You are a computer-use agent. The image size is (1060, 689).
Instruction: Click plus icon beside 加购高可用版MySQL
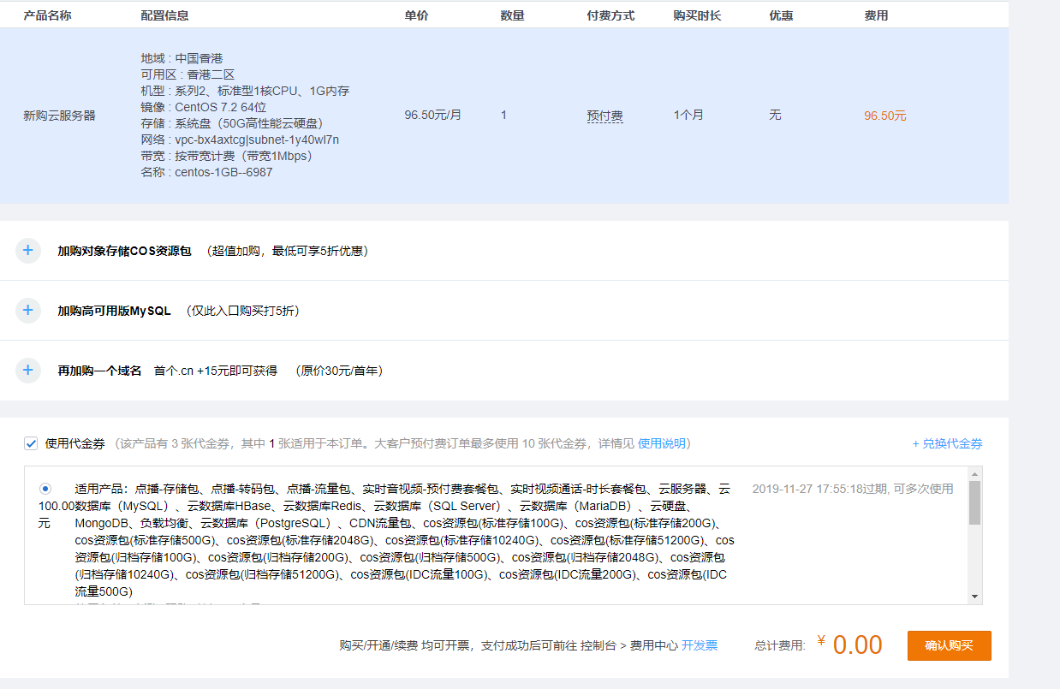(28, 311)
